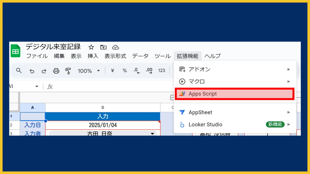Decrease decimal places

coord(137,71)
